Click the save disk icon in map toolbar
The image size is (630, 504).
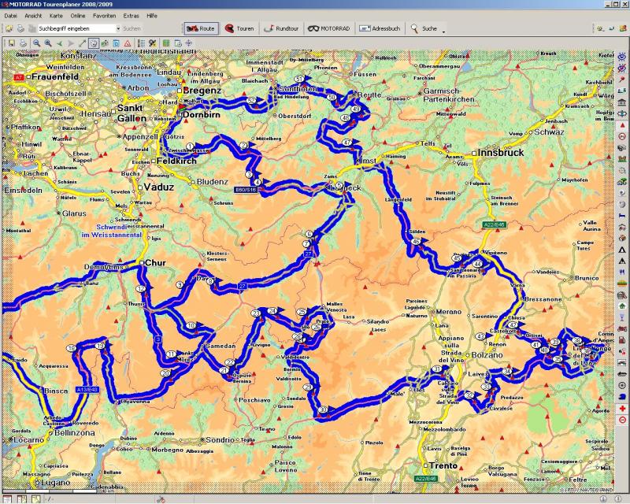tap(12, 43)
